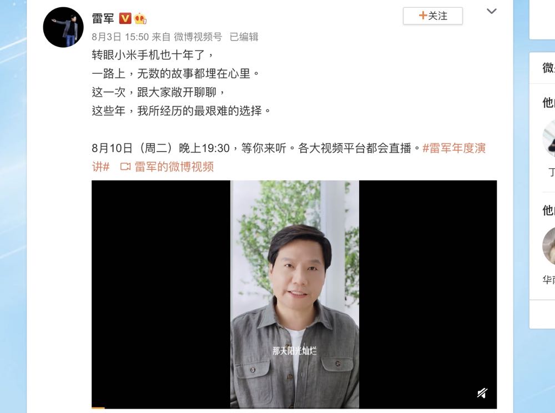Click the crown membership badge icon
Image resolution: width=555 pixels, height=413 pixels.
pyautogui.click(x=140, y=18)
